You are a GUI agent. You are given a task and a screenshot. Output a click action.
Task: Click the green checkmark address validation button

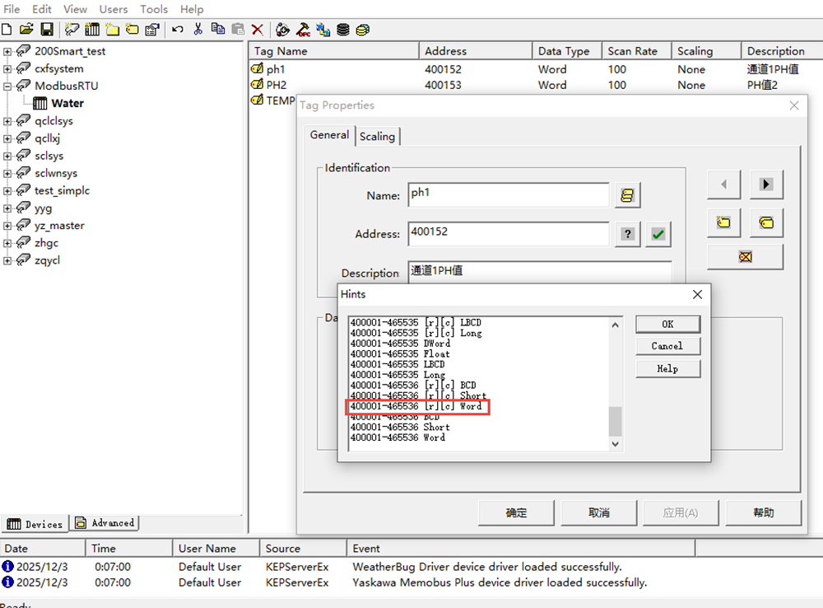pyautogui.click(x=658, y=235)
